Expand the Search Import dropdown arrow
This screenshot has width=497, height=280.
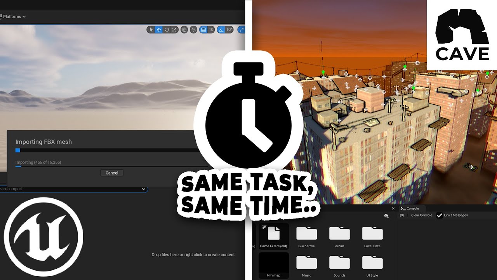(144, 189)
